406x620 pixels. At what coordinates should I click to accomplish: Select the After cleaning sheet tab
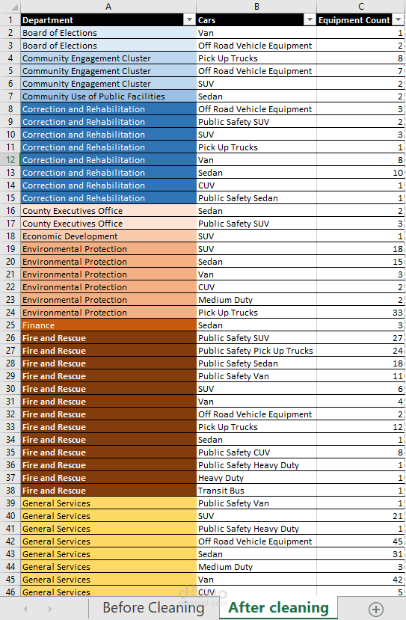click(278, 608)
